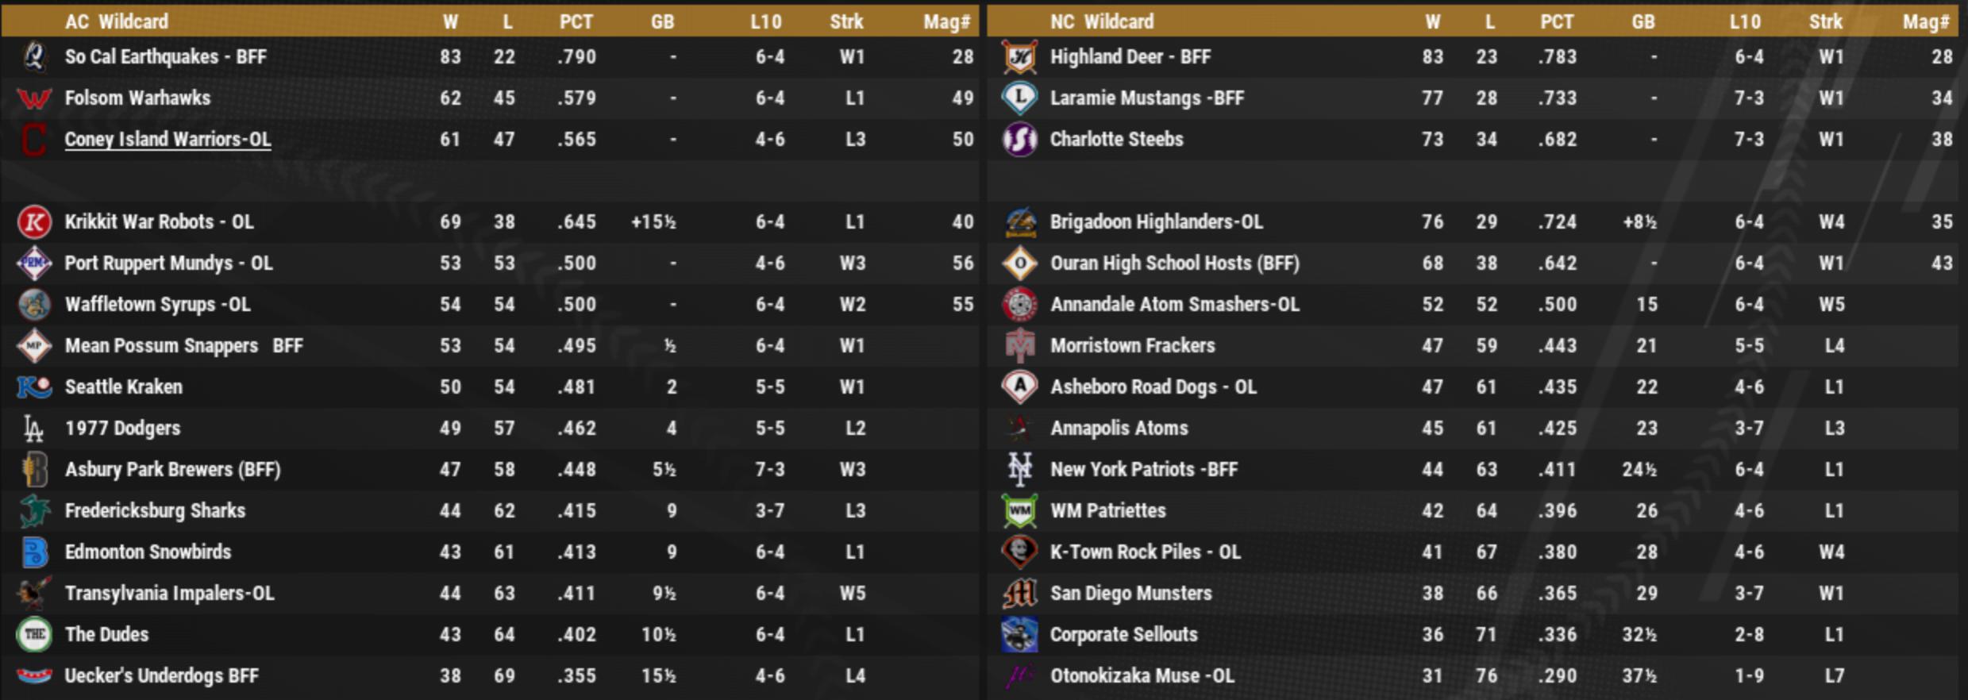Click the AC Wildcard Mag# column header

(x=946, y=21)
